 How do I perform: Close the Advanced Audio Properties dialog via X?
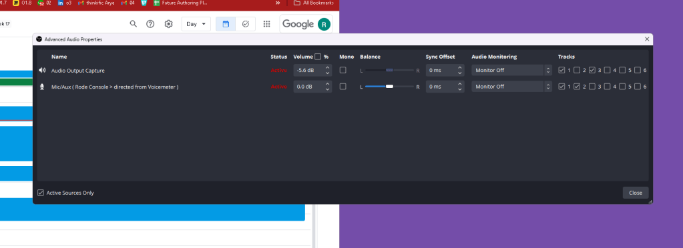[x=646, y=39]
